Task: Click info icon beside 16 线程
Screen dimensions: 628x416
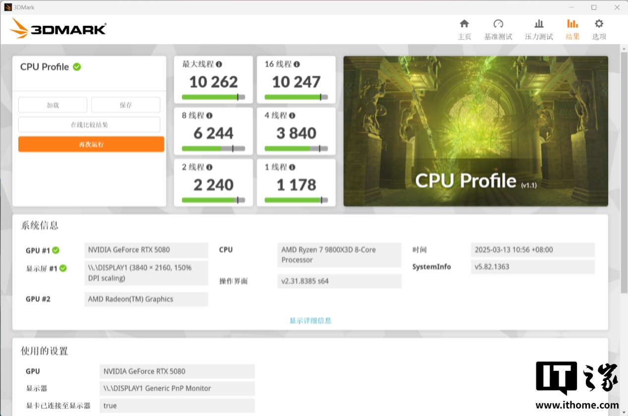Action: pyautogui.click(x=297, y=64)
